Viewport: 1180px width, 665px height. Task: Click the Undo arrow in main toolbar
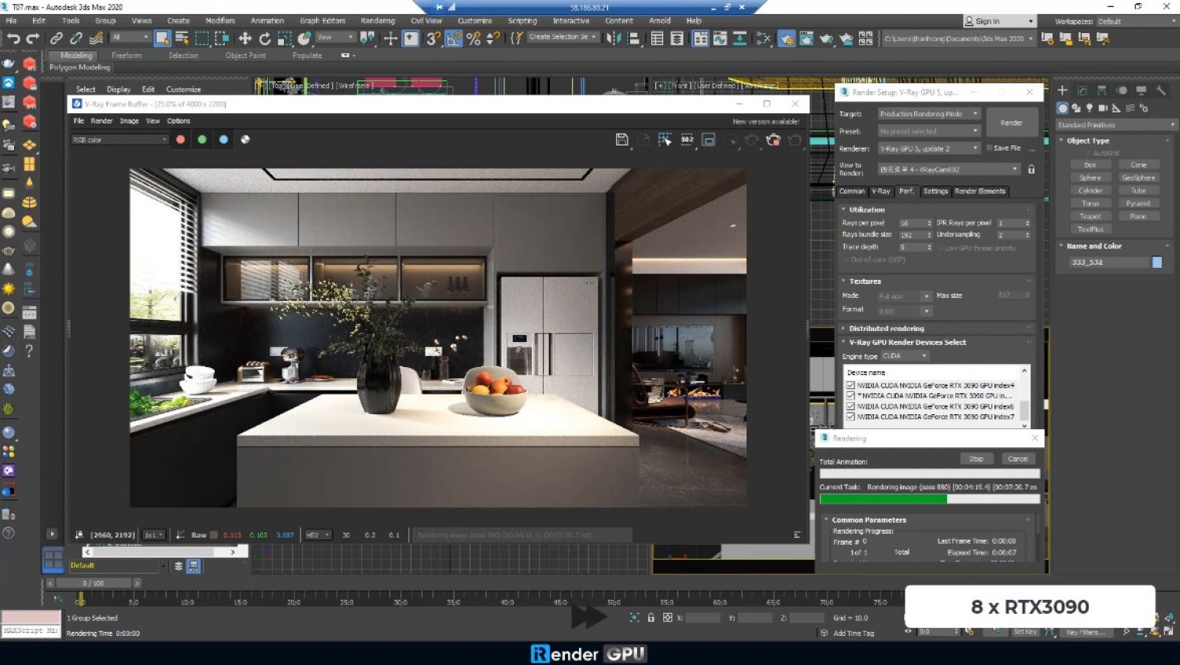point(13,39)
